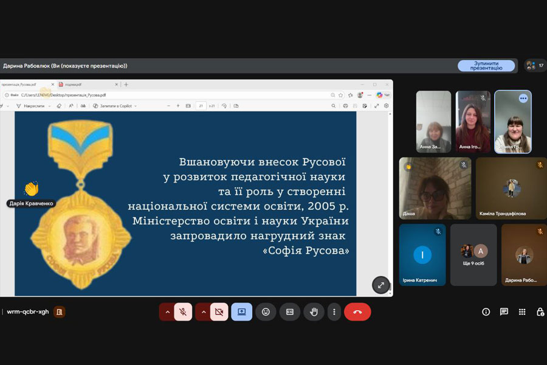The height and width of the screenshot is (365, 547).
Task: Open the Ще 9 осіб tile
Action: coord(473,255)
